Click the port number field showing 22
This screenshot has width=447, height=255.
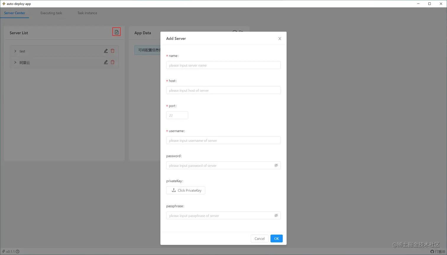(177, 115)
